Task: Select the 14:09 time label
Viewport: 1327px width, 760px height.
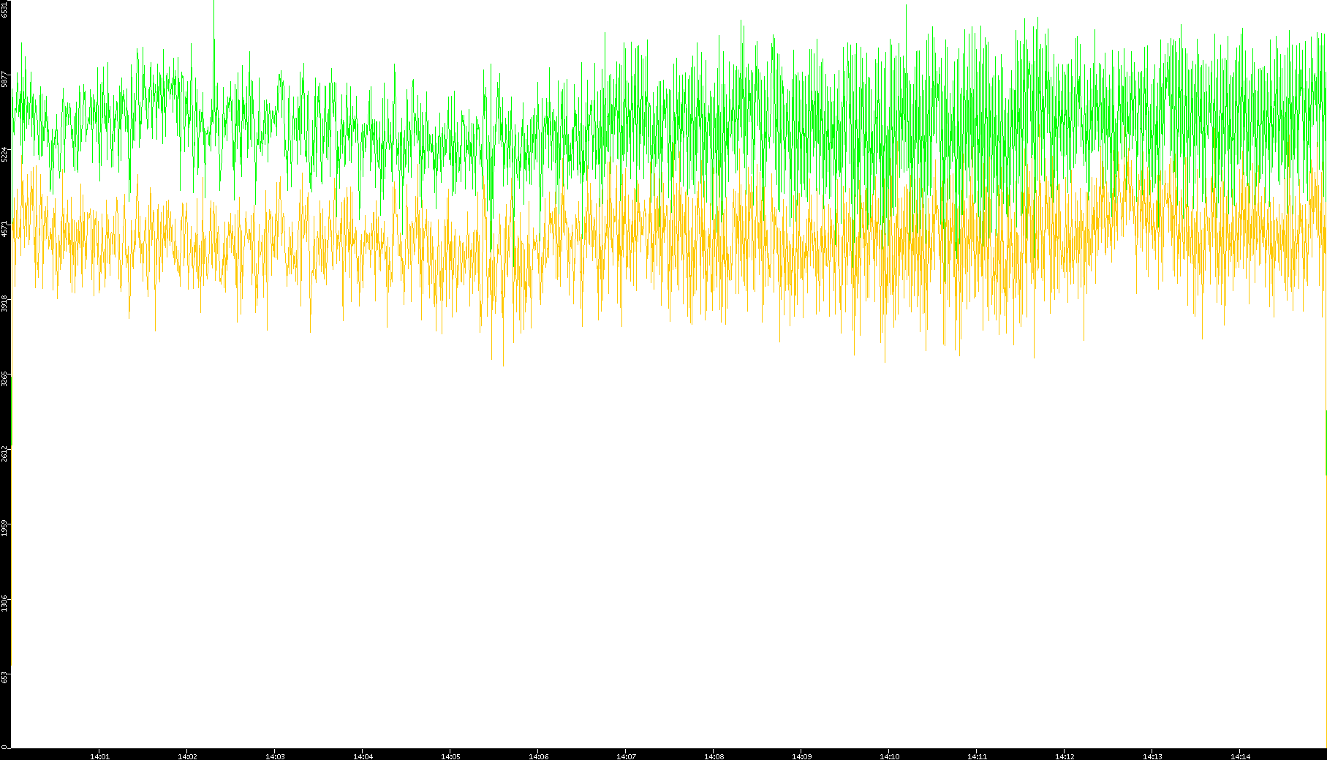Action: tap(801, 756)
